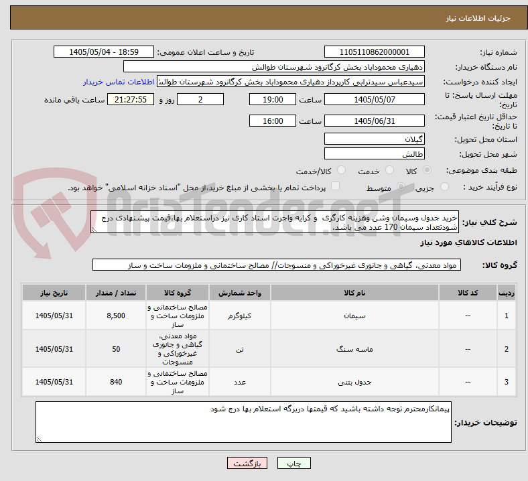Click the اطلاعات کالاهای مورد نیاز section heading

tap(468, 243)
